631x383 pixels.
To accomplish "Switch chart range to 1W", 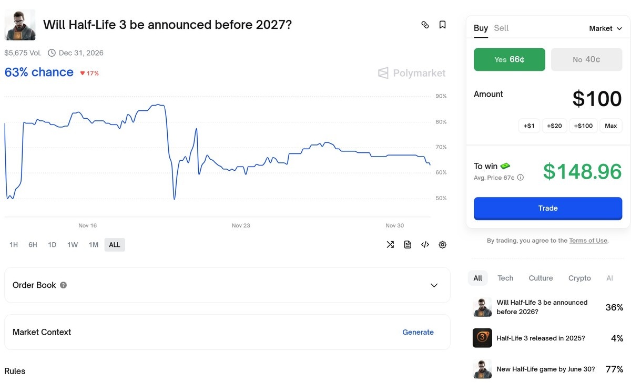I will [73, 245].
